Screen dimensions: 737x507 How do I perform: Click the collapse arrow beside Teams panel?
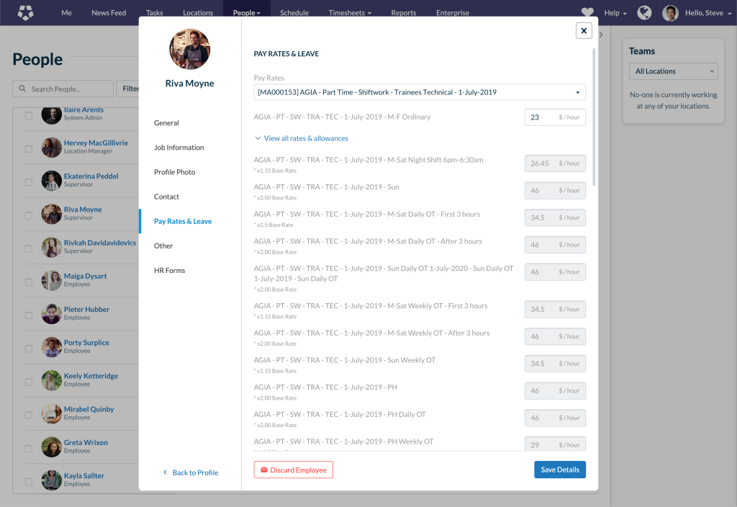pyautogui.click(x=601, y=35)
